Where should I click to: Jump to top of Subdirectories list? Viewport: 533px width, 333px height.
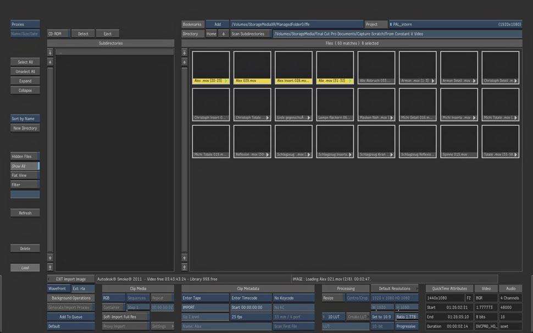(51, 53)
